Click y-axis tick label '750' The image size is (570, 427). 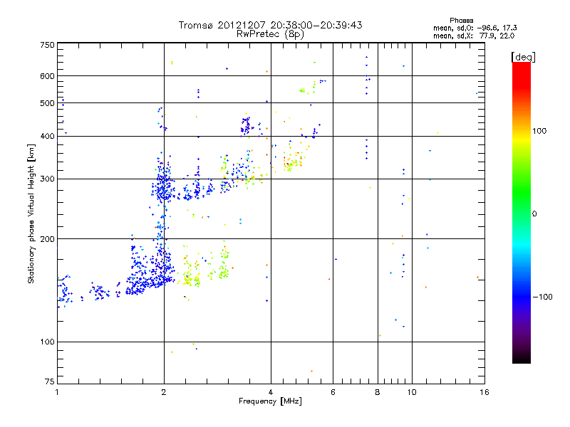coord(47,45)
